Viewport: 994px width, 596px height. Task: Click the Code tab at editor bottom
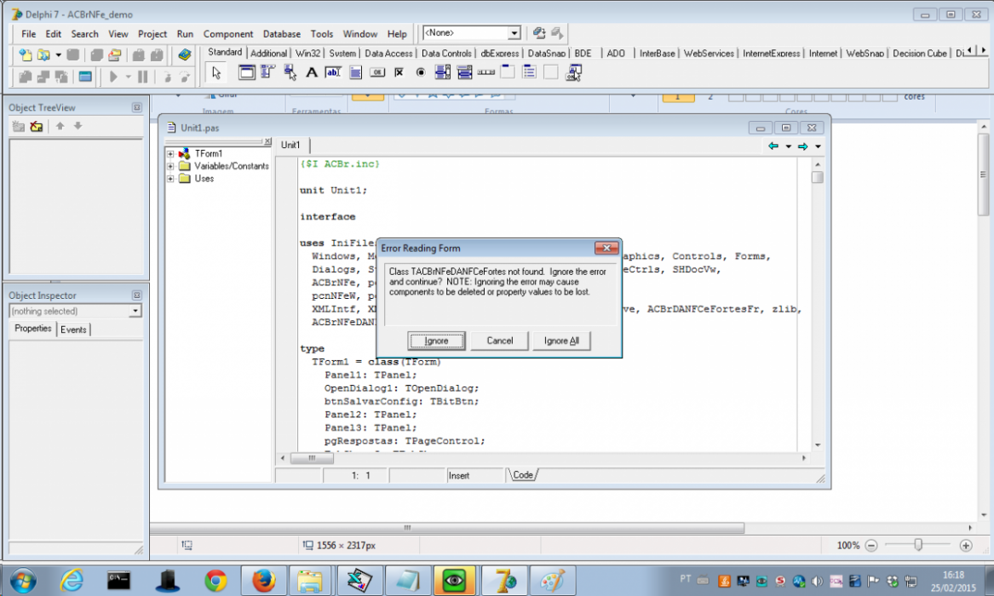pos(523,475)
